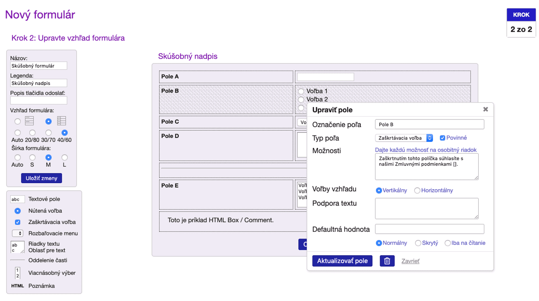This screenshot has width=539, height=301.
Task: Add a Textové pole element icon
Action: 18,199
